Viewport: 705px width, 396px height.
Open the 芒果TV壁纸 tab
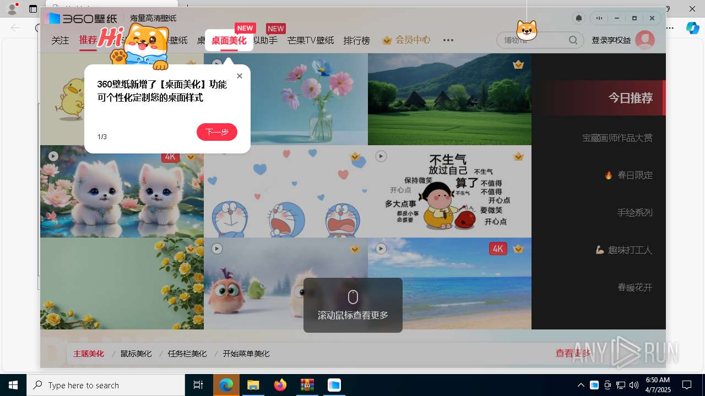pyautogui.click(x=311, y=40)
